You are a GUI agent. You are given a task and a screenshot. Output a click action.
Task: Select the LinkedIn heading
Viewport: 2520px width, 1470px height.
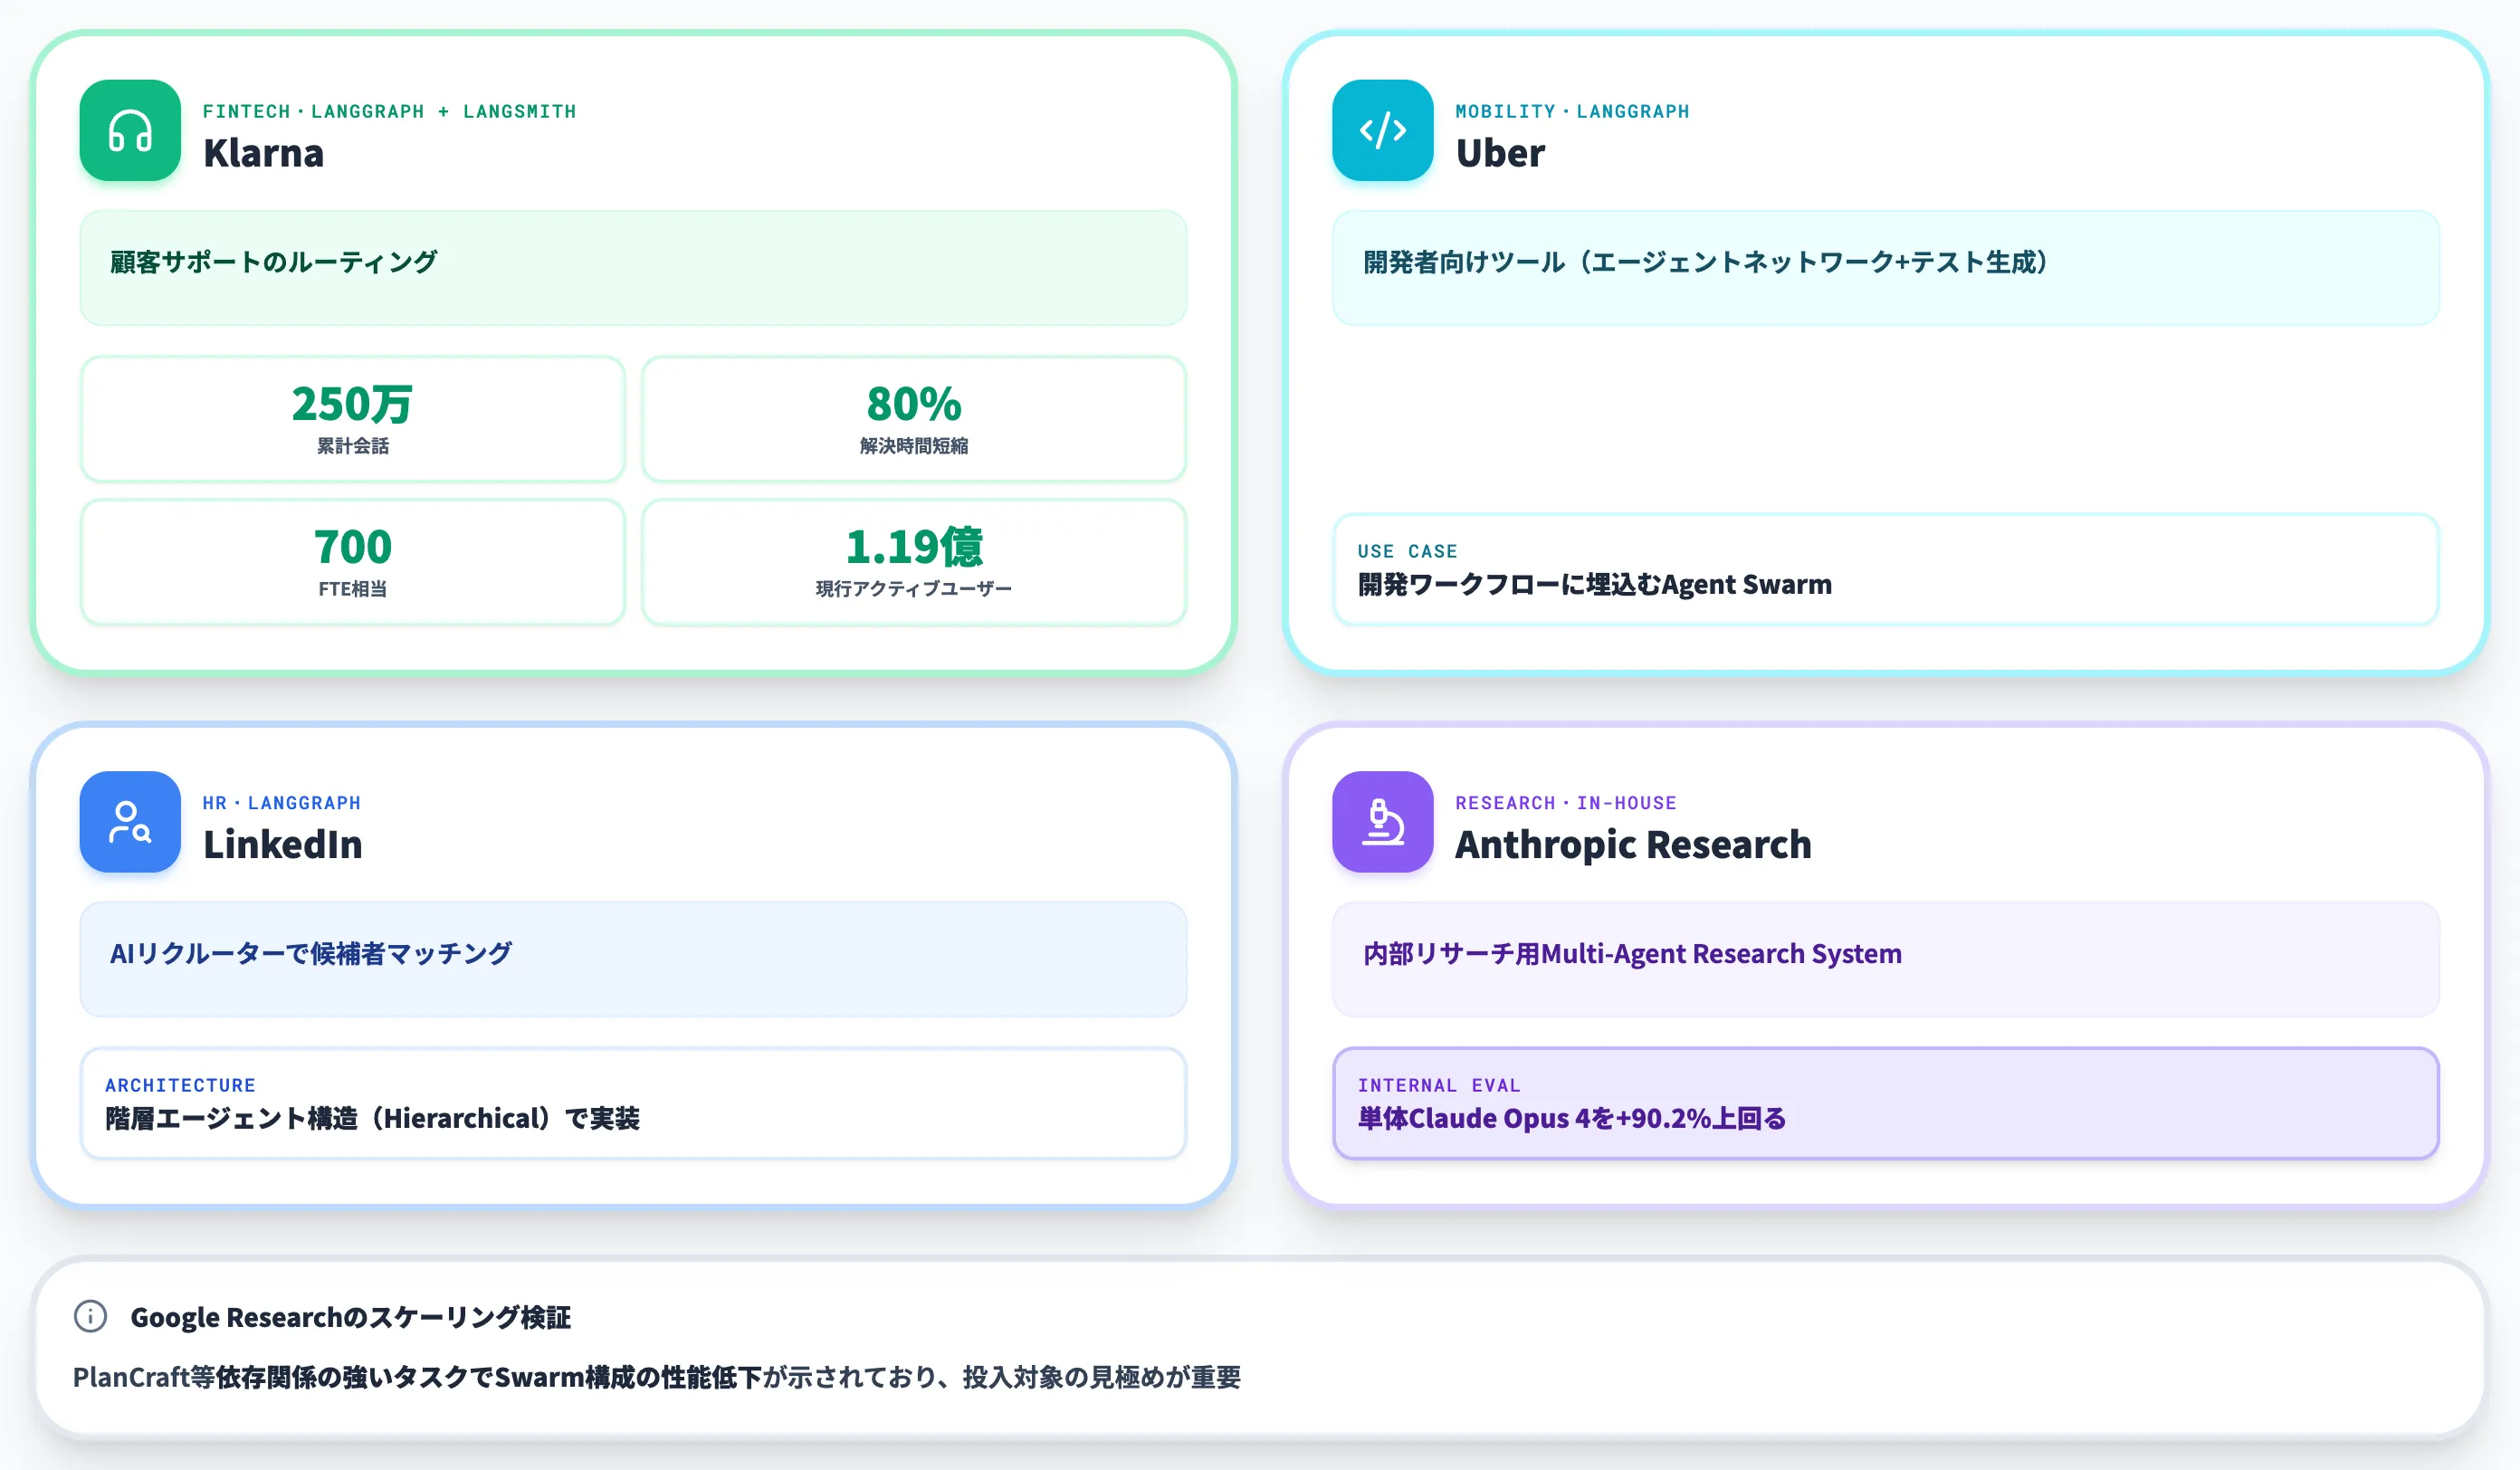tap(282, 844)
